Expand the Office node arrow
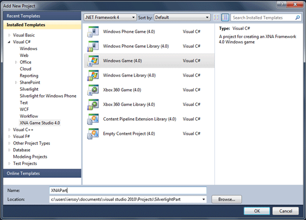The image size is (306, 220). 16,62
